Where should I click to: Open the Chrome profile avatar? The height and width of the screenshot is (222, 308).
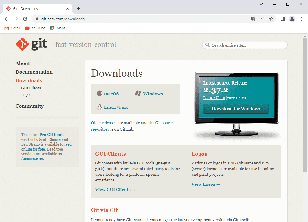point(292,19)
